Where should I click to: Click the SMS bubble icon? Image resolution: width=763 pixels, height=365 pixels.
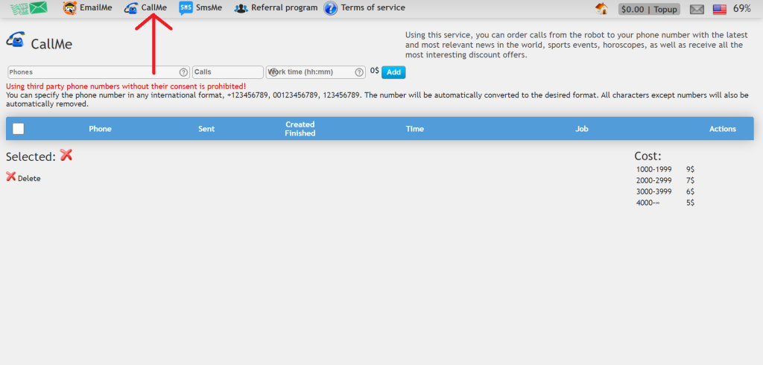186,7
